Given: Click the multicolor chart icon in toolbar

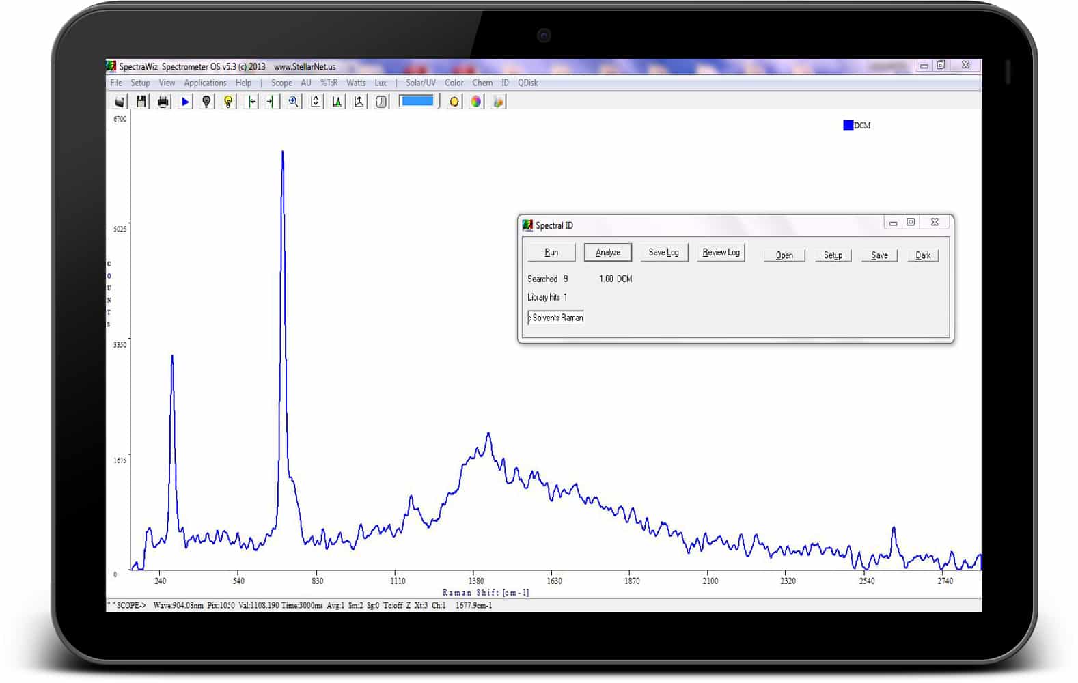Looking at the screenshot, I should (x=498, y=102).
